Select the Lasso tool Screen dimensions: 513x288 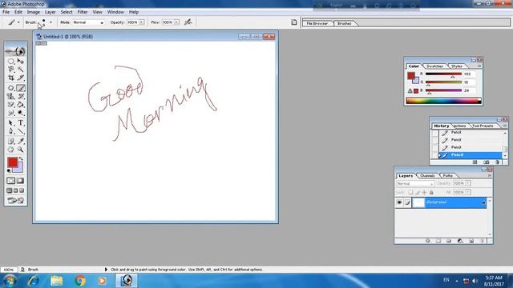(x=10, y=70)
